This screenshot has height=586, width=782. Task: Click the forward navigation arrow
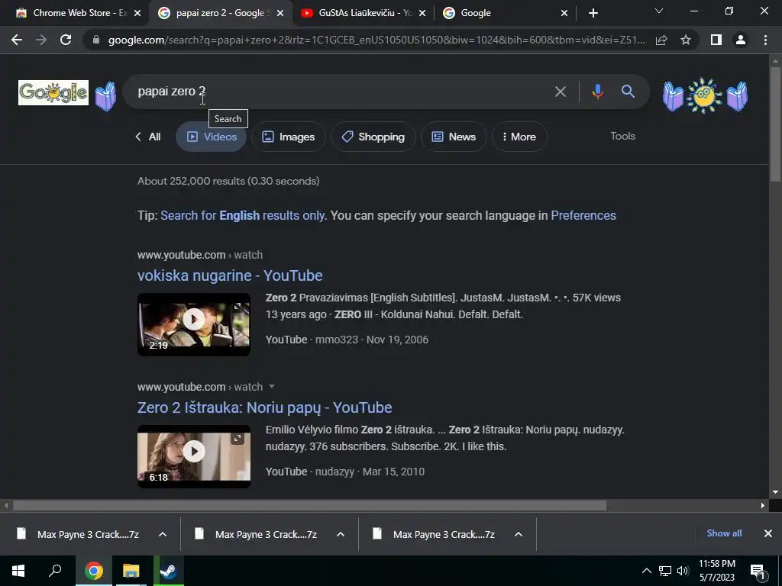click(41, 40)
